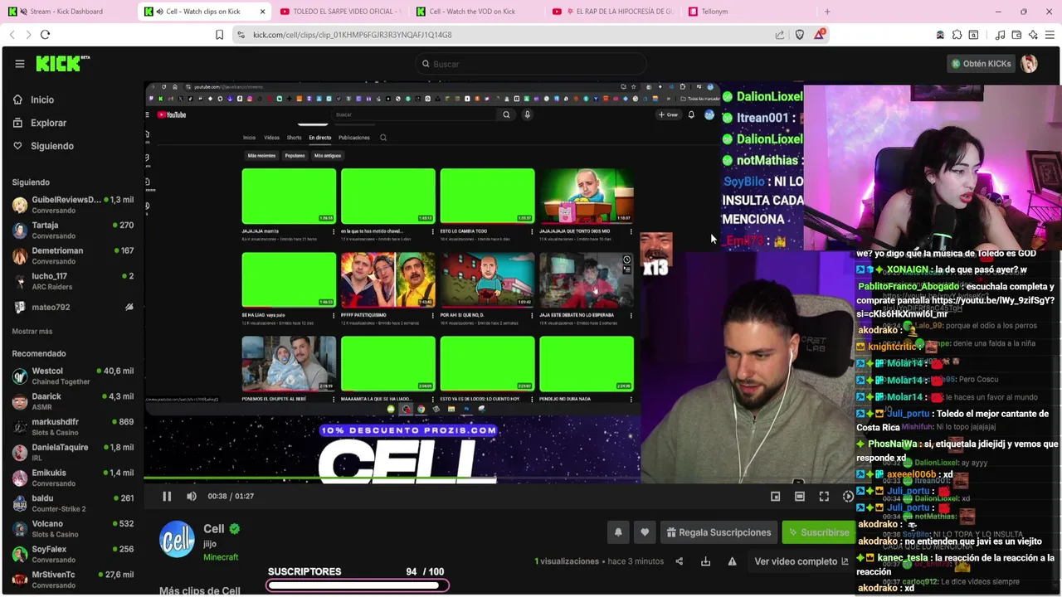1062x597 pixels.
Task: Click Regala Suscripciones button
Action: pos(719,532)
